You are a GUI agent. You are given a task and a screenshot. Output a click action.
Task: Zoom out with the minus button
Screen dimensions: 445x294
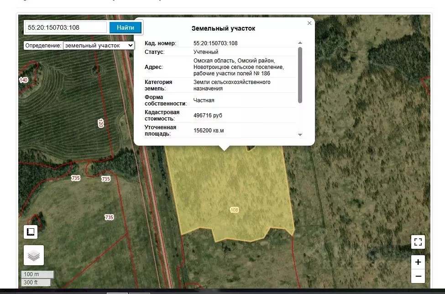coord(418,276)
